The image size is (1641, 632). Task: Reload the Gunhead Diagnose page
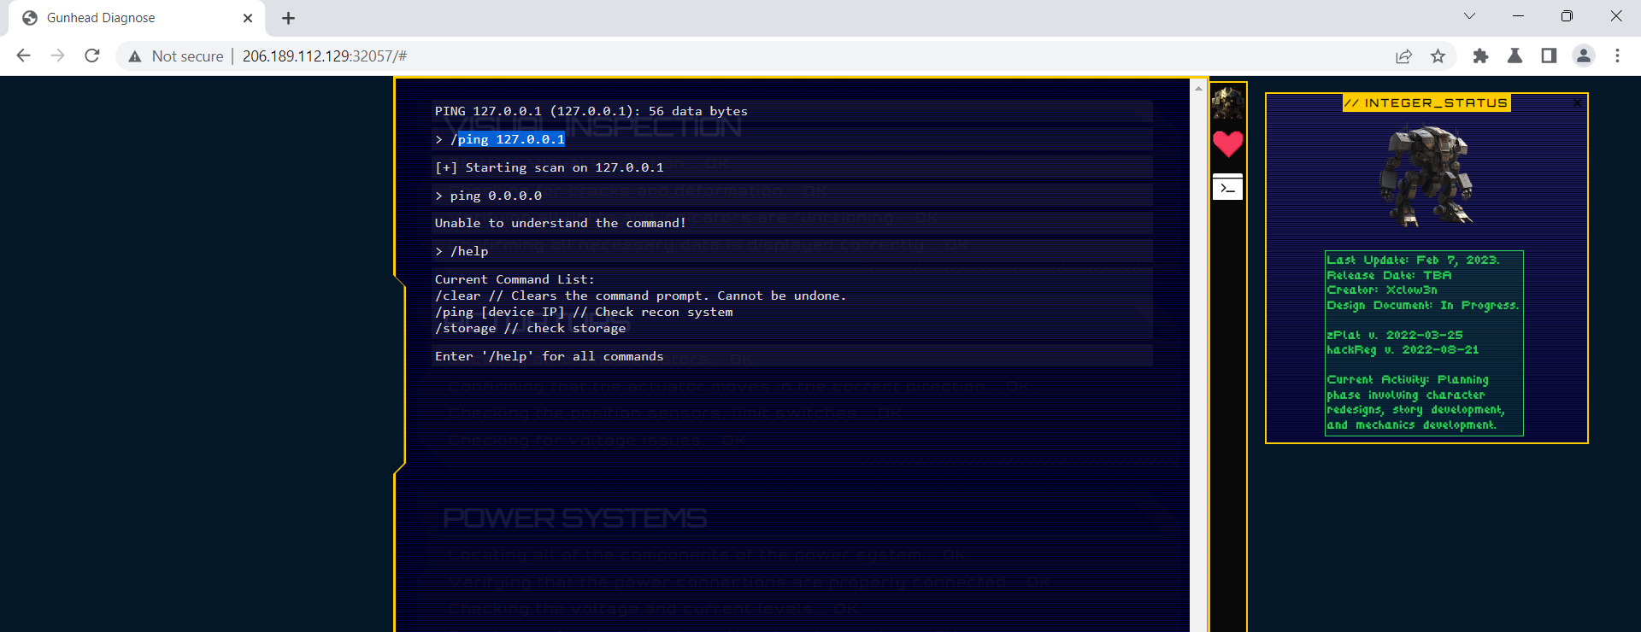point(92,56)
